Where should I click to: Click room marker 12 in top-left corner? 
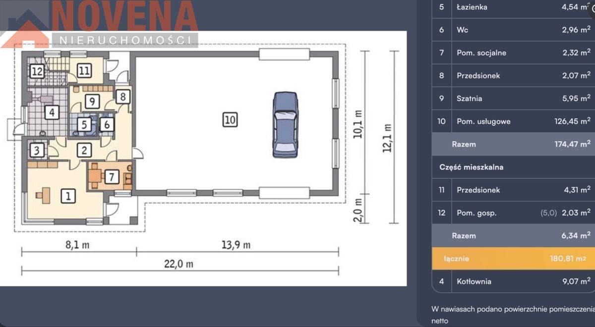37,71
